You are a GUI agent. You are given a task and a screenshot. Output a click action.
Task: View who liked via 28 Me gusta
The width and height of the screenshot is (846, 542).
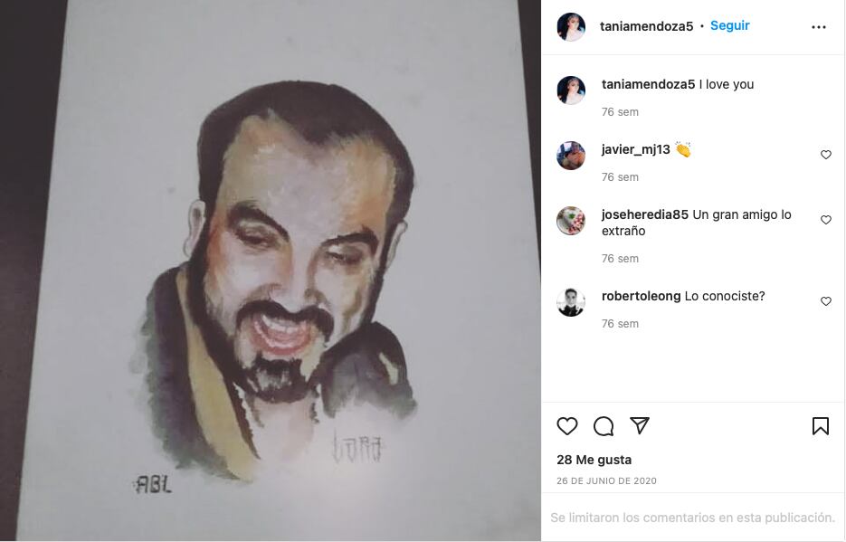[594, 460]
